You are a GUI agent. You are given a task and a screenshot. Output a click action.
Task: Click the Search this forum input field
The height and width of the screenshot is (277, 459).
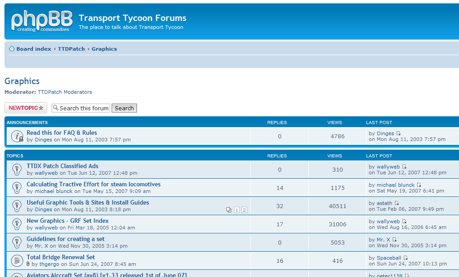[81, 108]
